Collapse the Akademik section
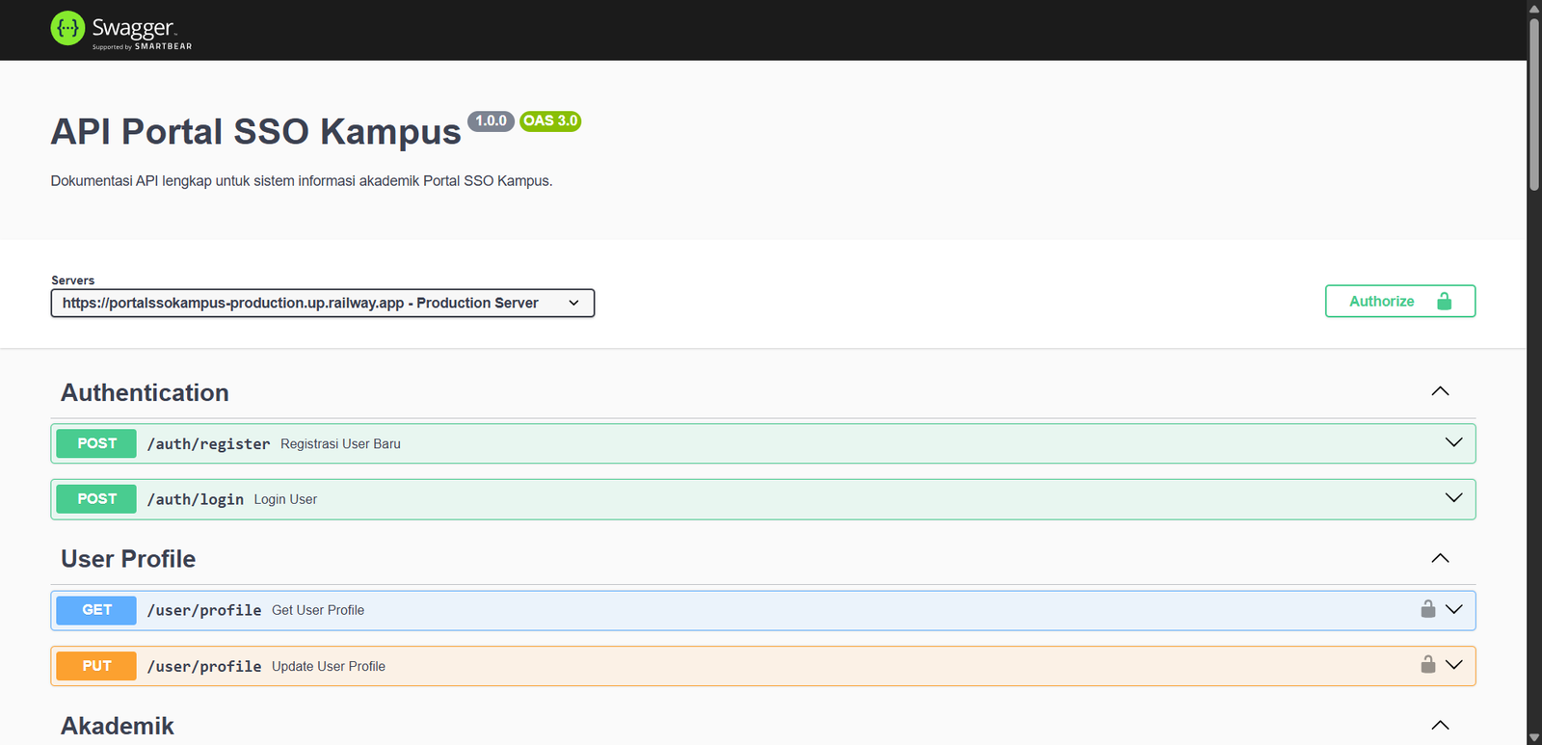 (1440, 726)
